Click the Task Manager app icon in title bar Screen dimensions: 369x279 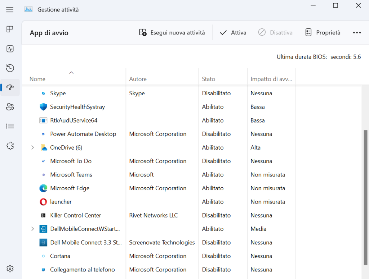[x=28, y=10]
